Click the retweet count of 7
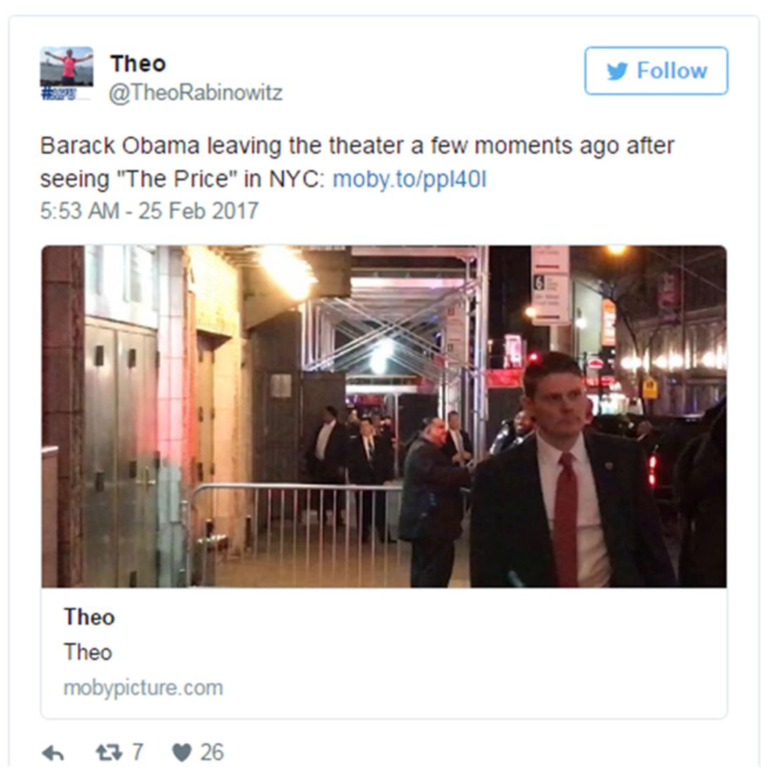 138,753
